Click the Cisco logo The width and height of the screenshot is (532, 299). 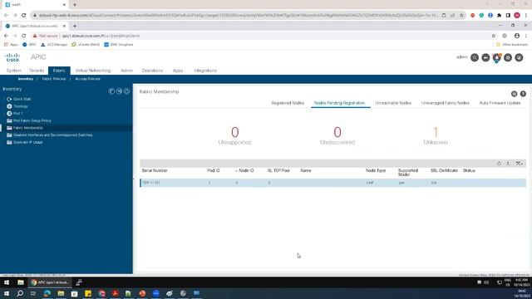click(x=12, y=57)
